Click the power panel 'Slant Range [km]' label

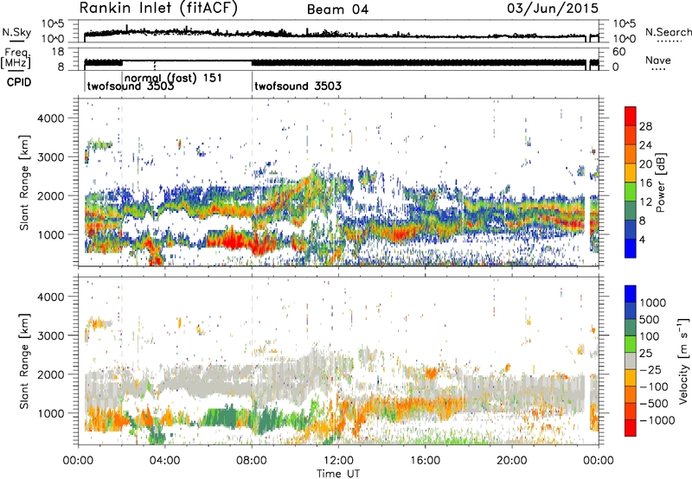(x=24, y=182)
